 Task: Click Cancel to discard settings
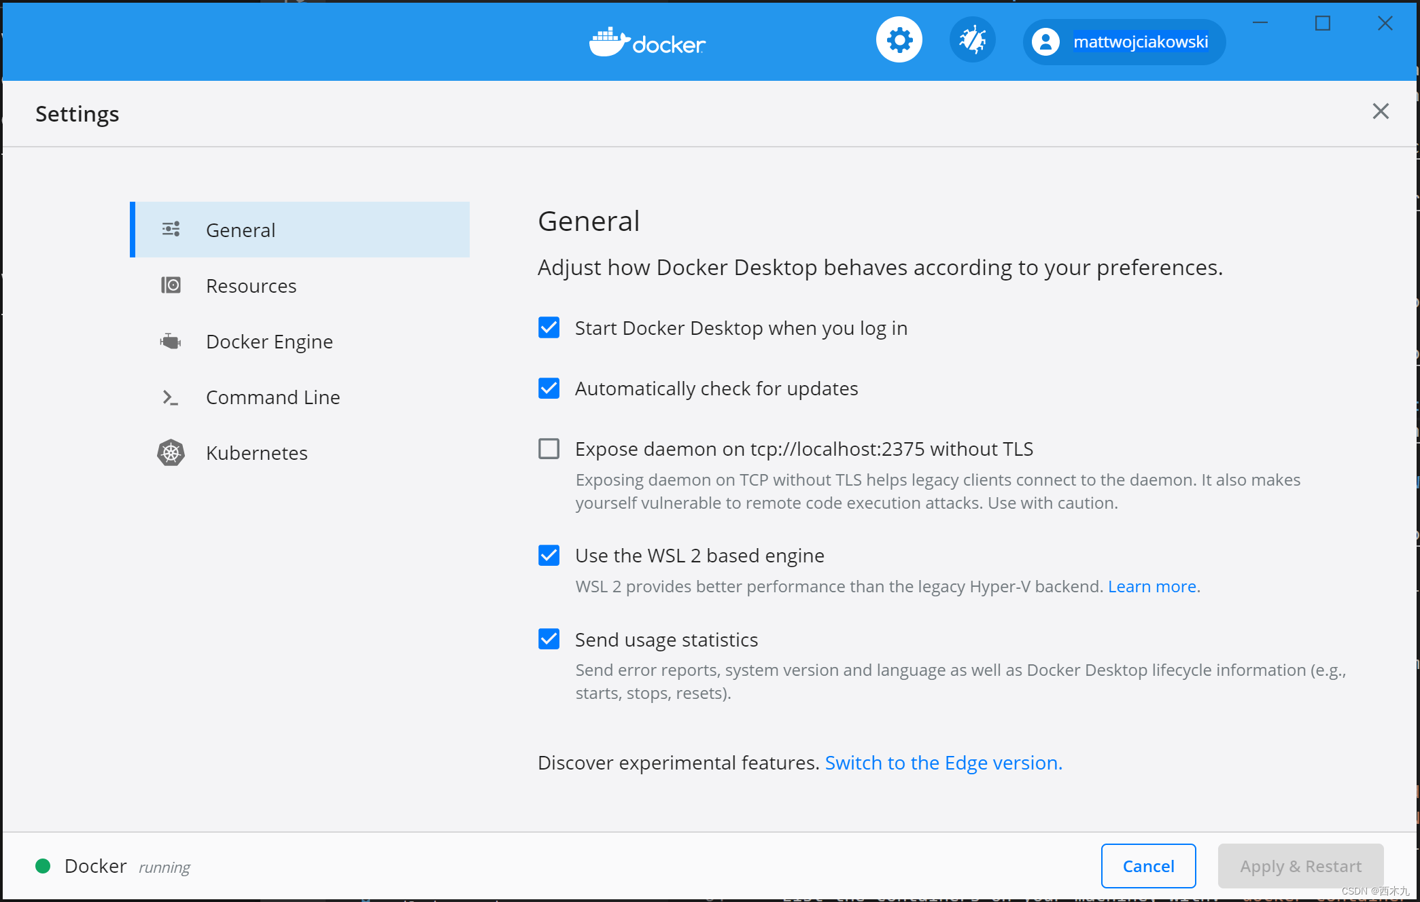point(1148,864)
